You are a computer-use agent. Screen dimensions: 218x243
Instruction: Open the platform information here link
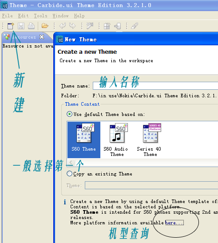coord(174,223)
